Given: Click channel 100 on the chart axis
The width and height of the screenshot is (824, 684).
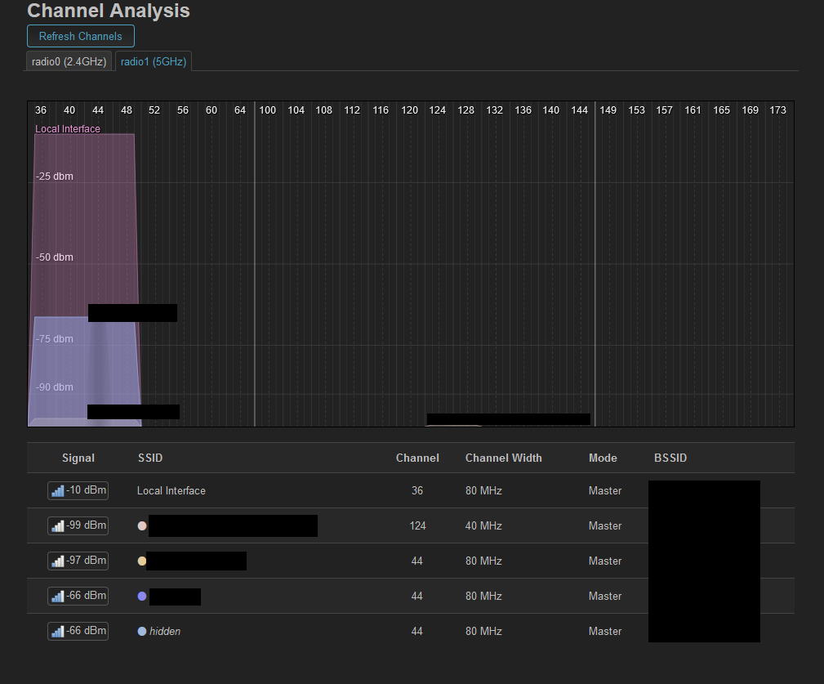Looking at the screenshot, I should (x=268, y=110).
